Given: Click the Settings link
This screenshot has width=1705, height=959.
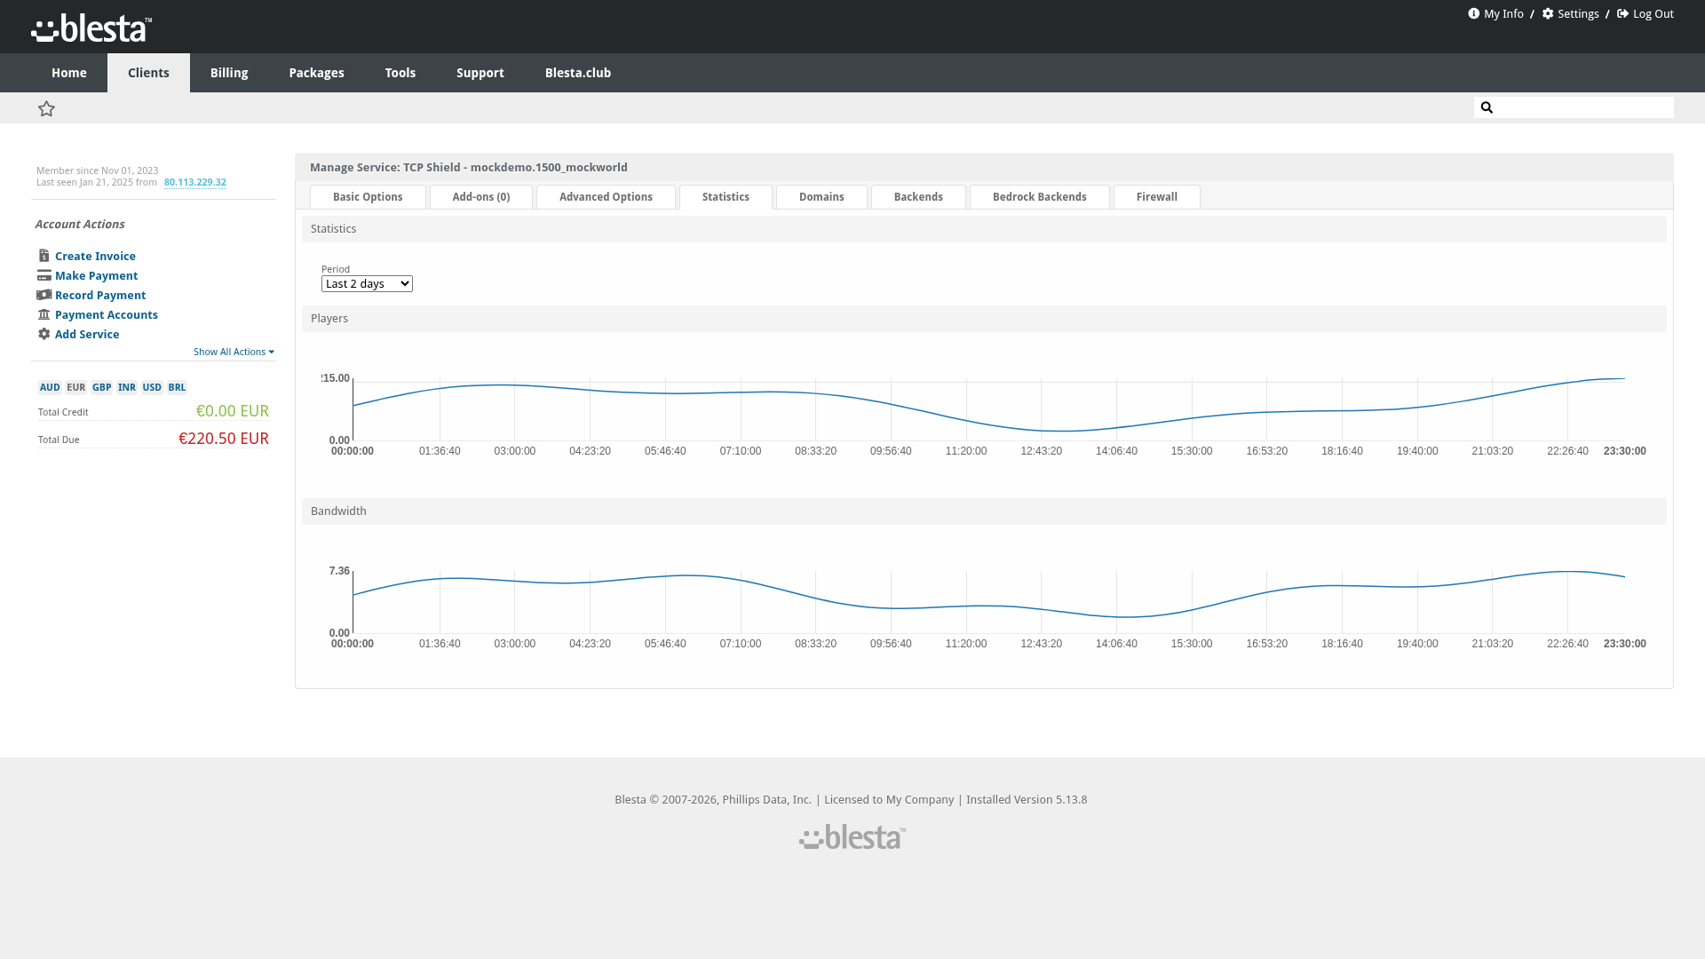Looking at the screenshot, I should coord(1578,13).
